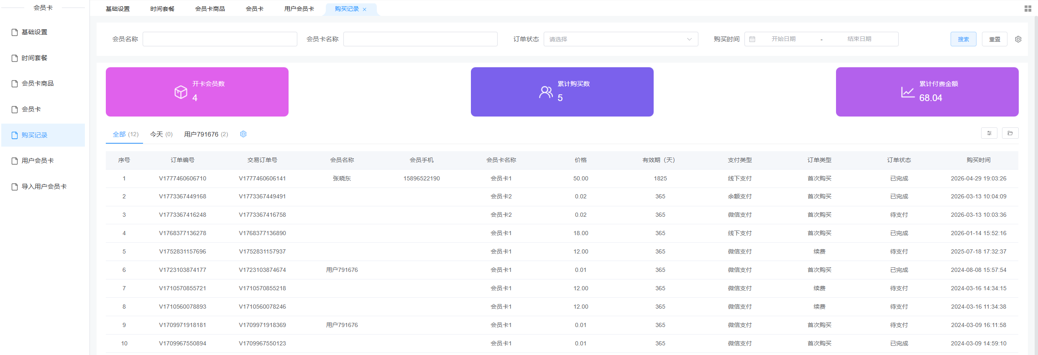Click order number V1710570855721

[x=182, y=288]
